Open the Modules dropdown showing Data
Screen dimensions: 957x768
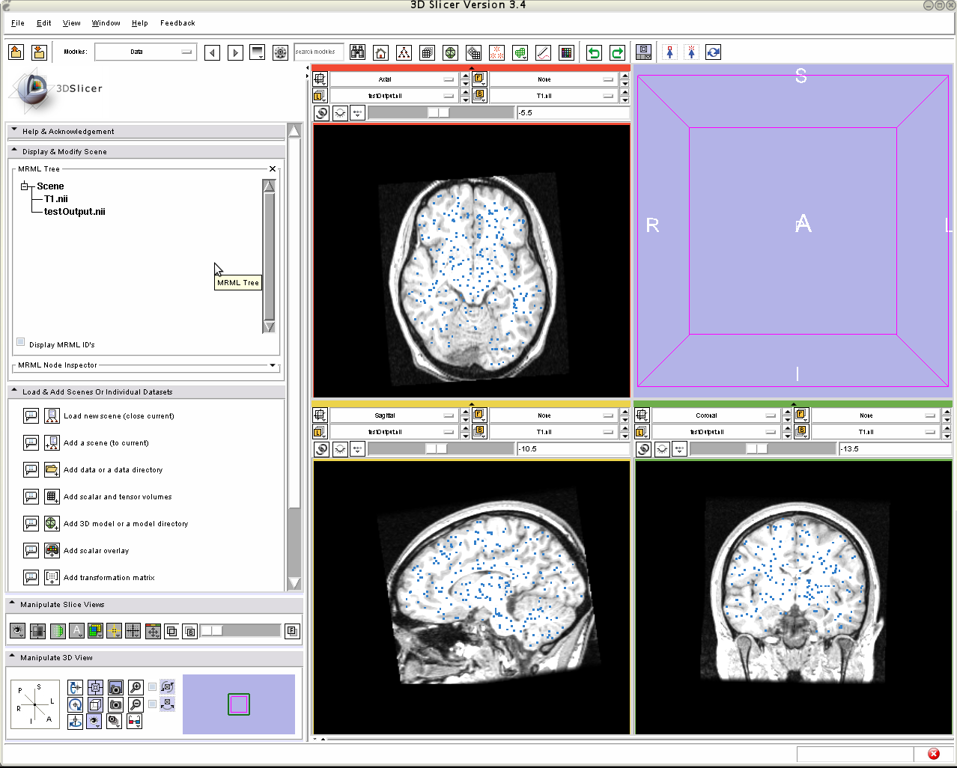click(145, 52)
